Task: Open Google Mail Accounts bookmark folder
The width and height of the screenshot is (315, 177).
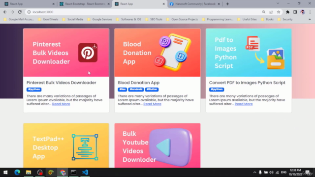Action: click(x=19, y=19)
